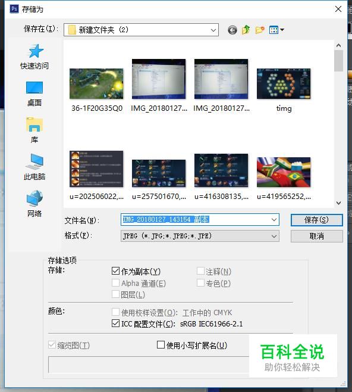Select thumbnail 36-1F20G35Q0
The image size is (352, 392).
pyautogui.click(x=96, y=84)
